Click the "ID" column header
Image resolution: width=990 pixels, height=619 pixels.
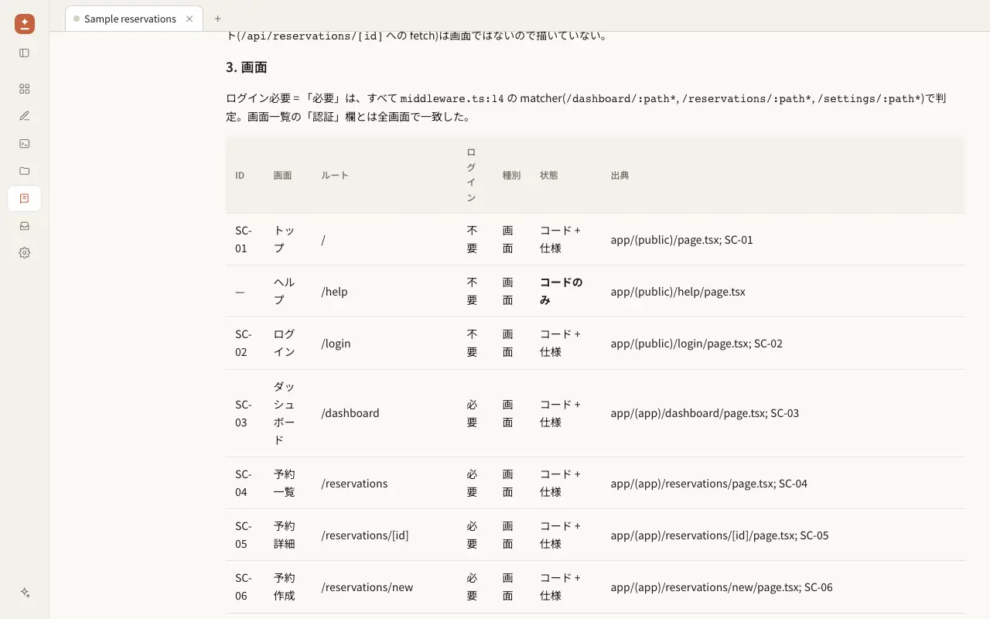coord(240,176)
